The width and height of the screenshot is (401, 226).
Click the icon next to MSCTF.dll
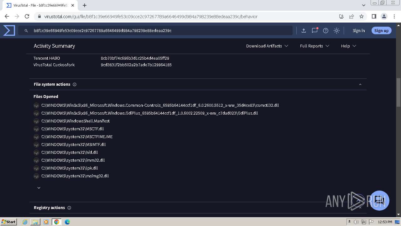(36, 129)
